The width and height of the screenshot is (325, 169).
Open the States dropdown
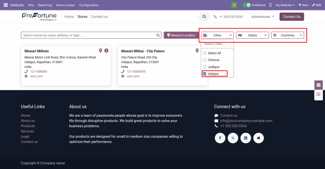252,35
